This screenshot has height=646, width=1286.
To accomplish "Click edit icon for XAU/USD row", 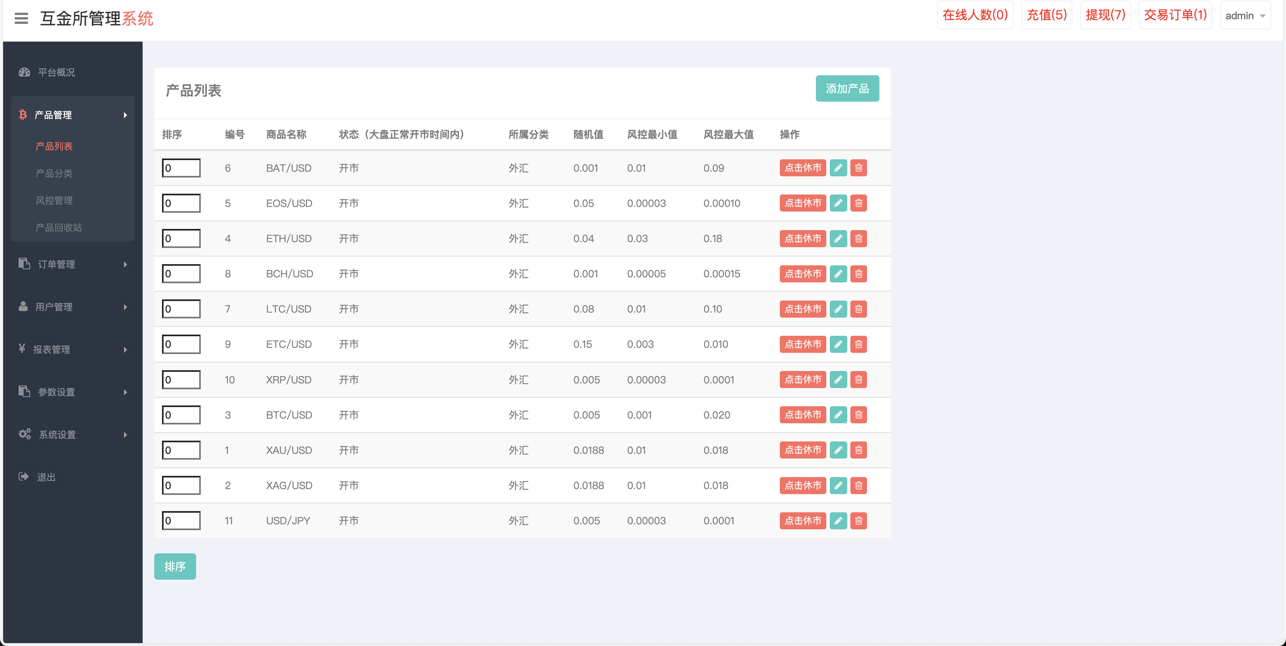I will [x=838, y=450].
